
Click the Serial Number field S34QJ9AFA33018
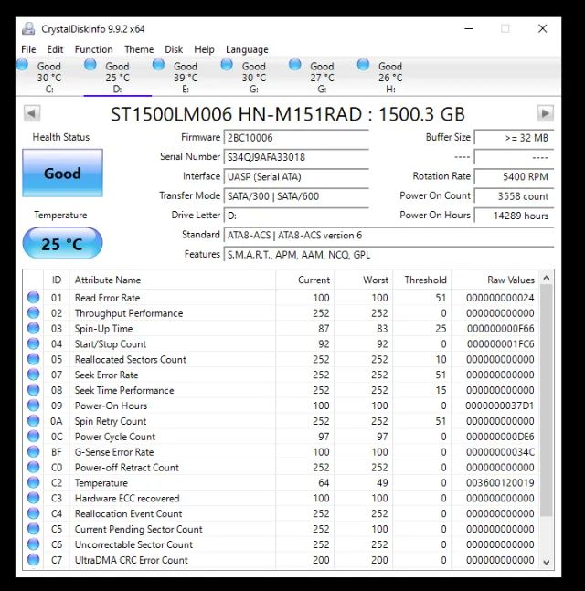pyautogui.click(x=296, y=157)
